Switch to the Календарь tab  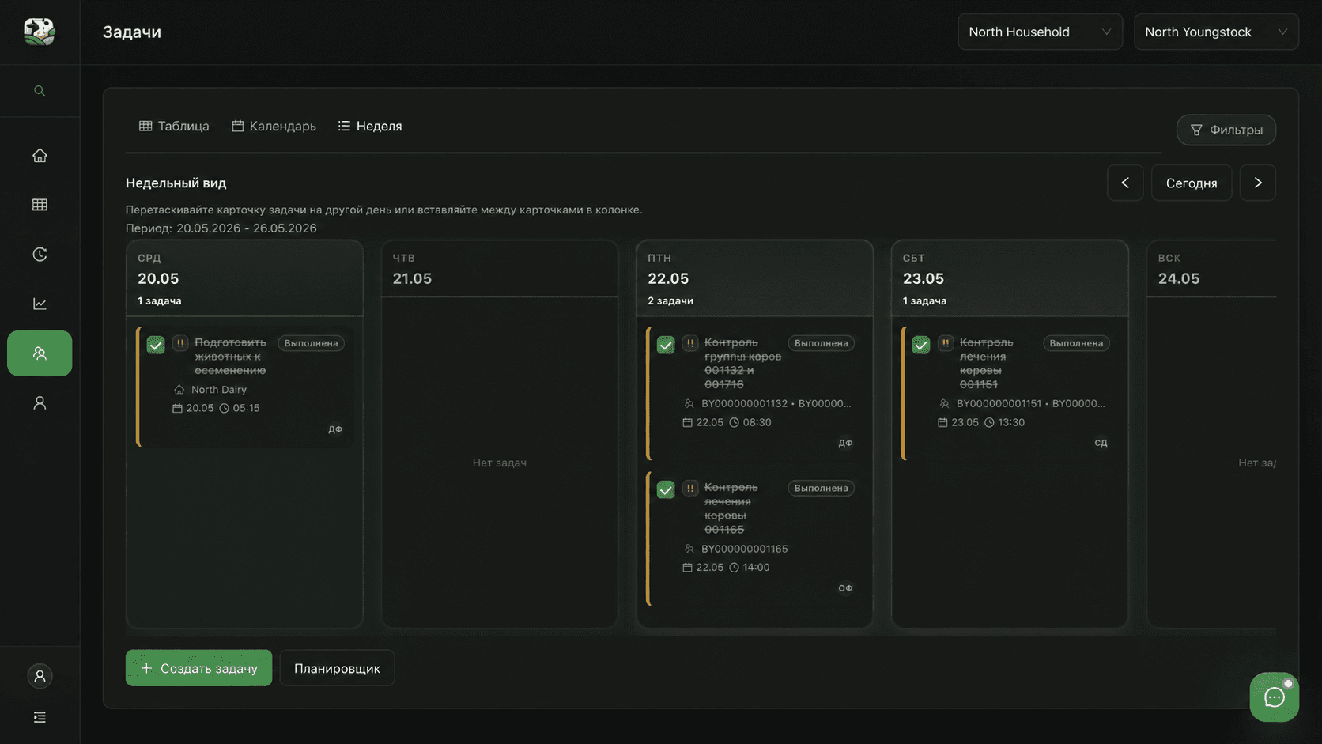(x=274, y=126)
